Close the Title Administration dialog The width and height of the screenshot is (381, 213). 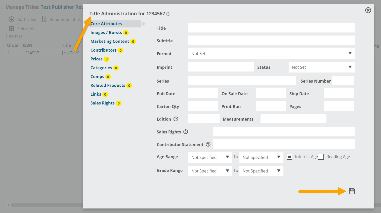(x=368, y=10)
